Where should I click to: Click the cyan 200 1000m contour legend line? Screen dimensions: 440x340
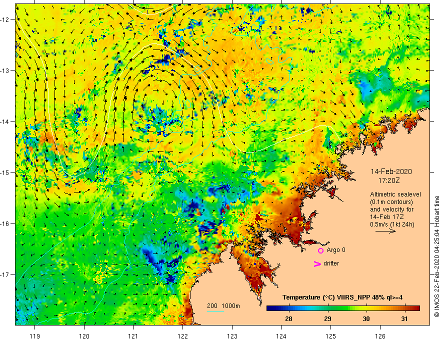tap(215, 311)
